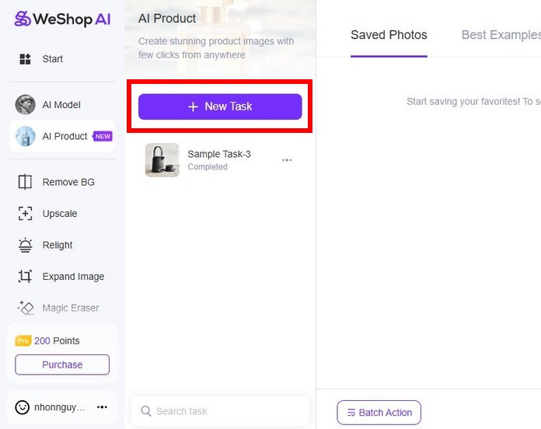Open Sample Task-3 options ellipsis
This screenshot has width=541, height=429.
click(287, 160)
